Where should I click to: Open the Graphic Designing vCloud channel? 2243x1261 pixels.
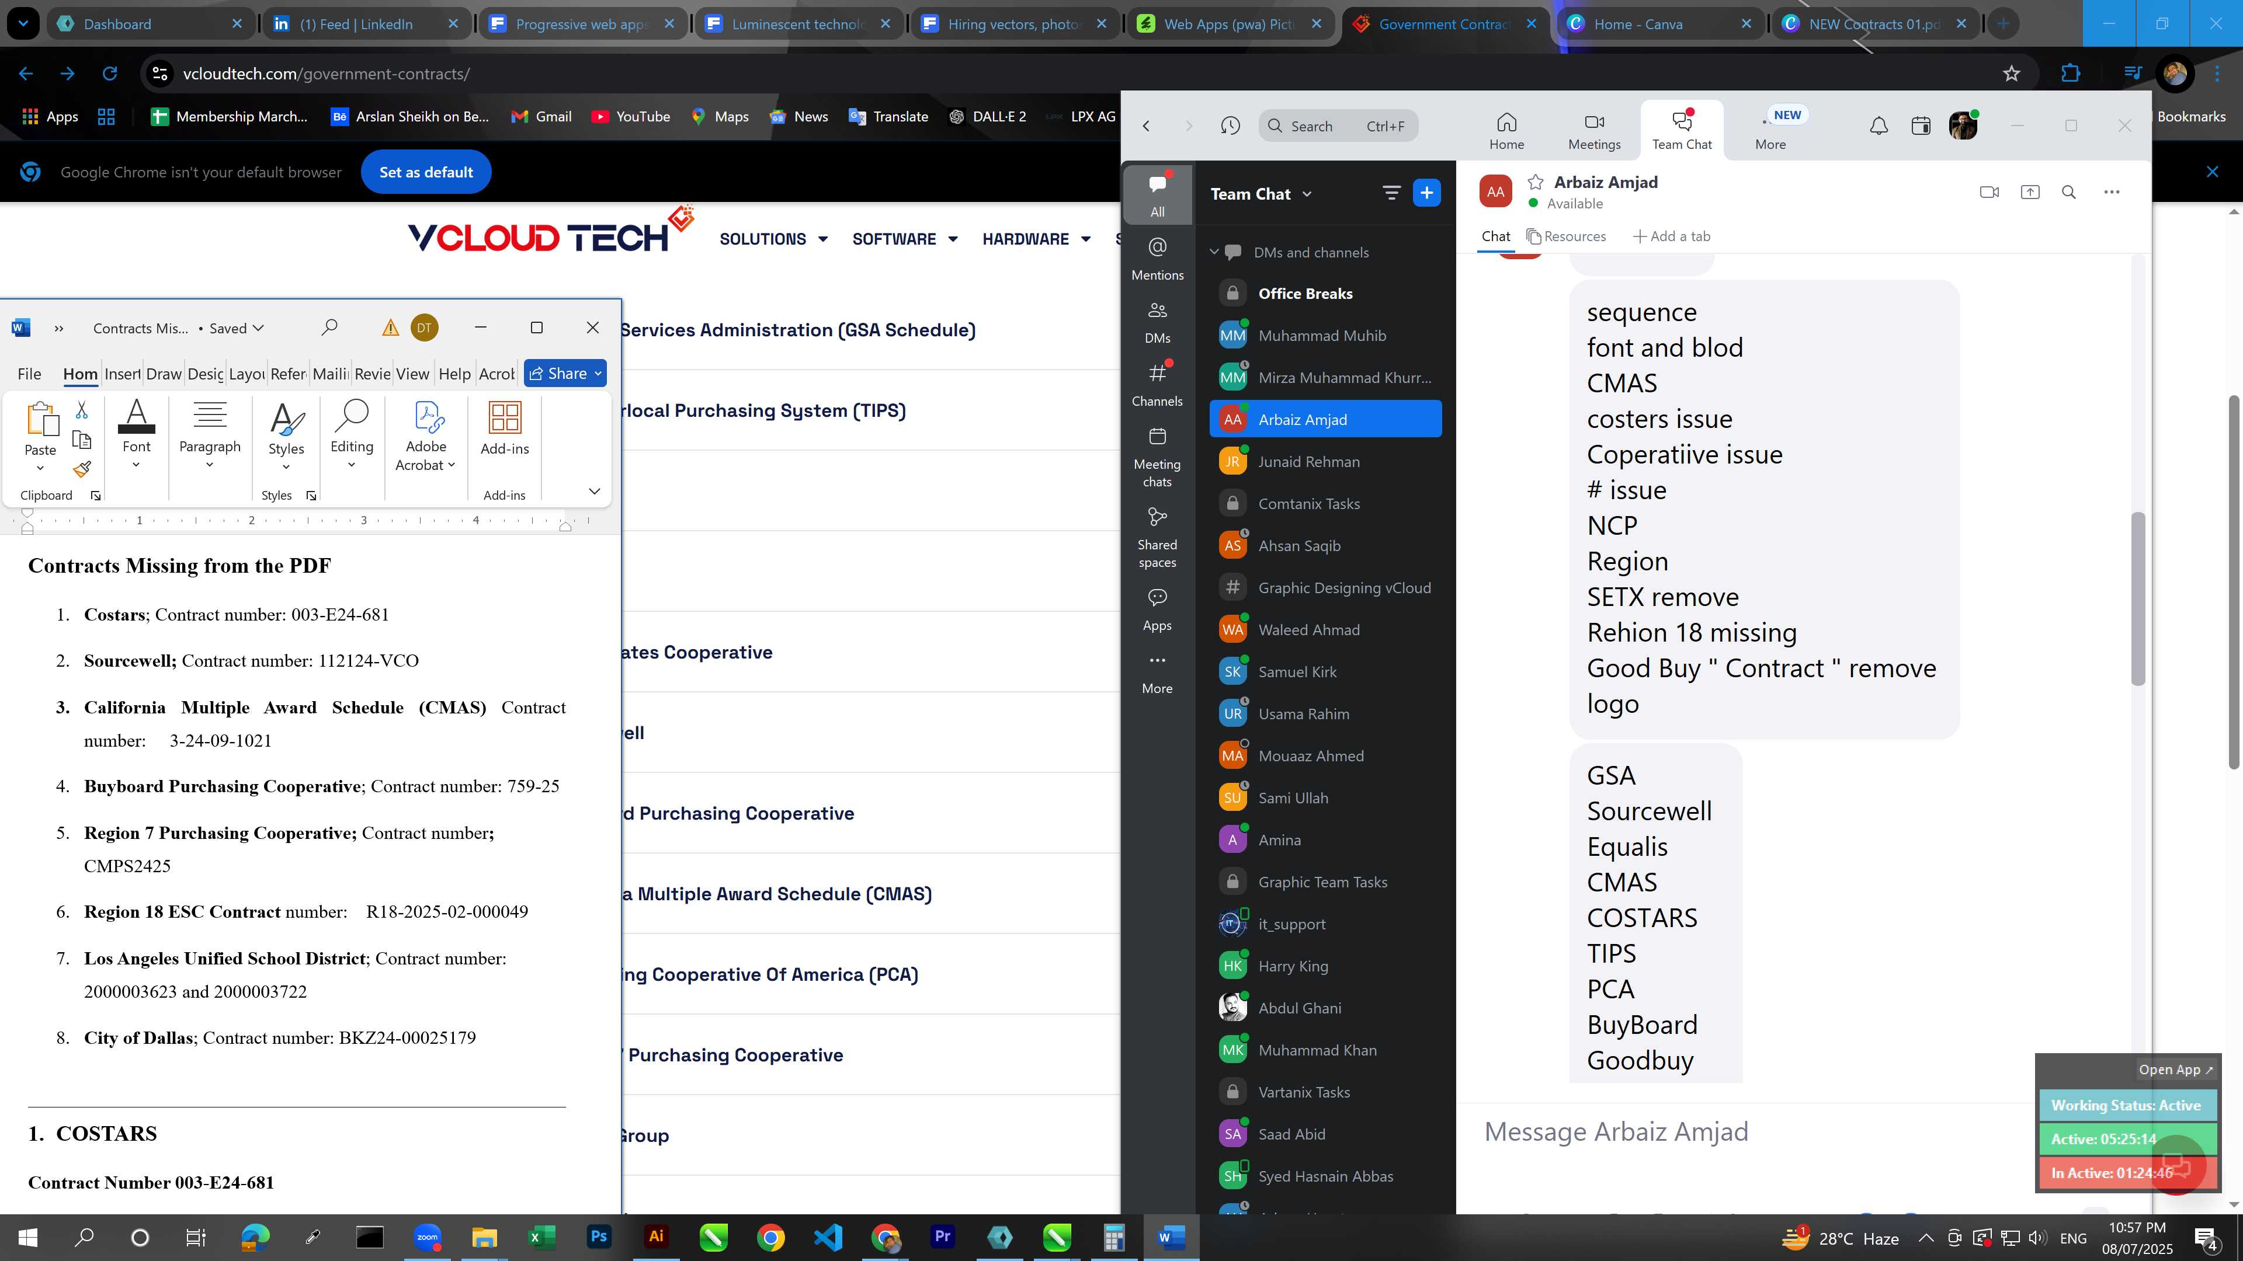point(1325,587)
